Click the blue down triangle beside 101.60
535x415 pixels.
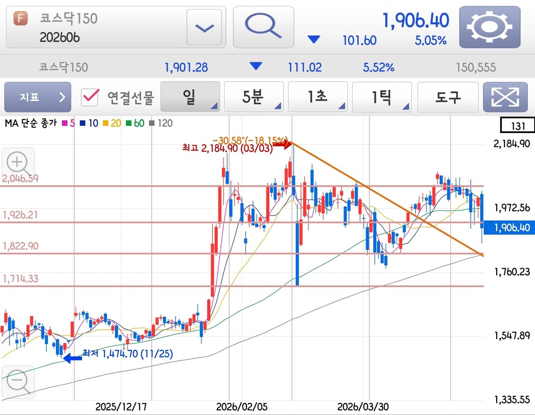(314, 40)
